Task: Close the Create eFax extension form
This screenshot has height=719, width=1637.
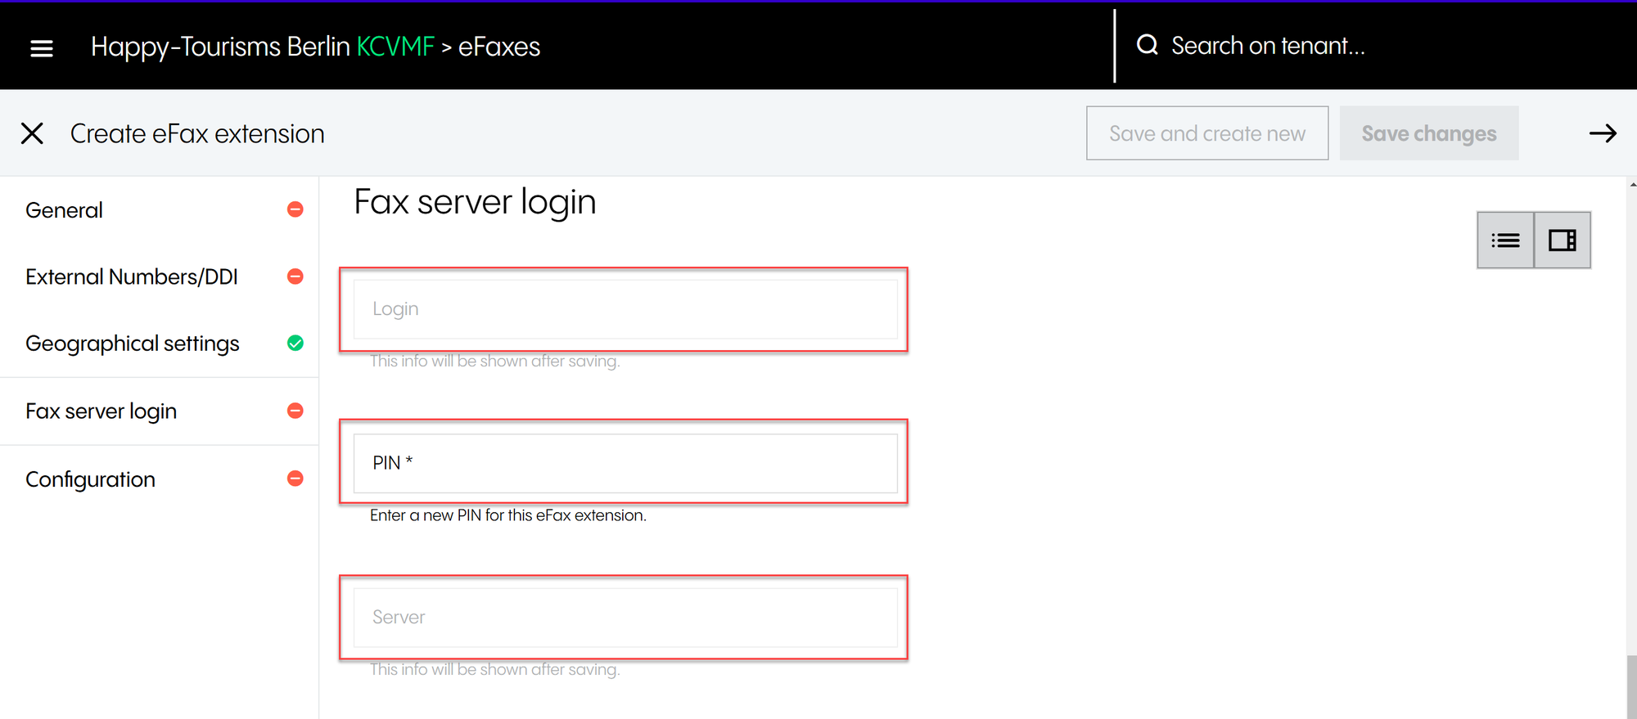Action: click(32, 133)
